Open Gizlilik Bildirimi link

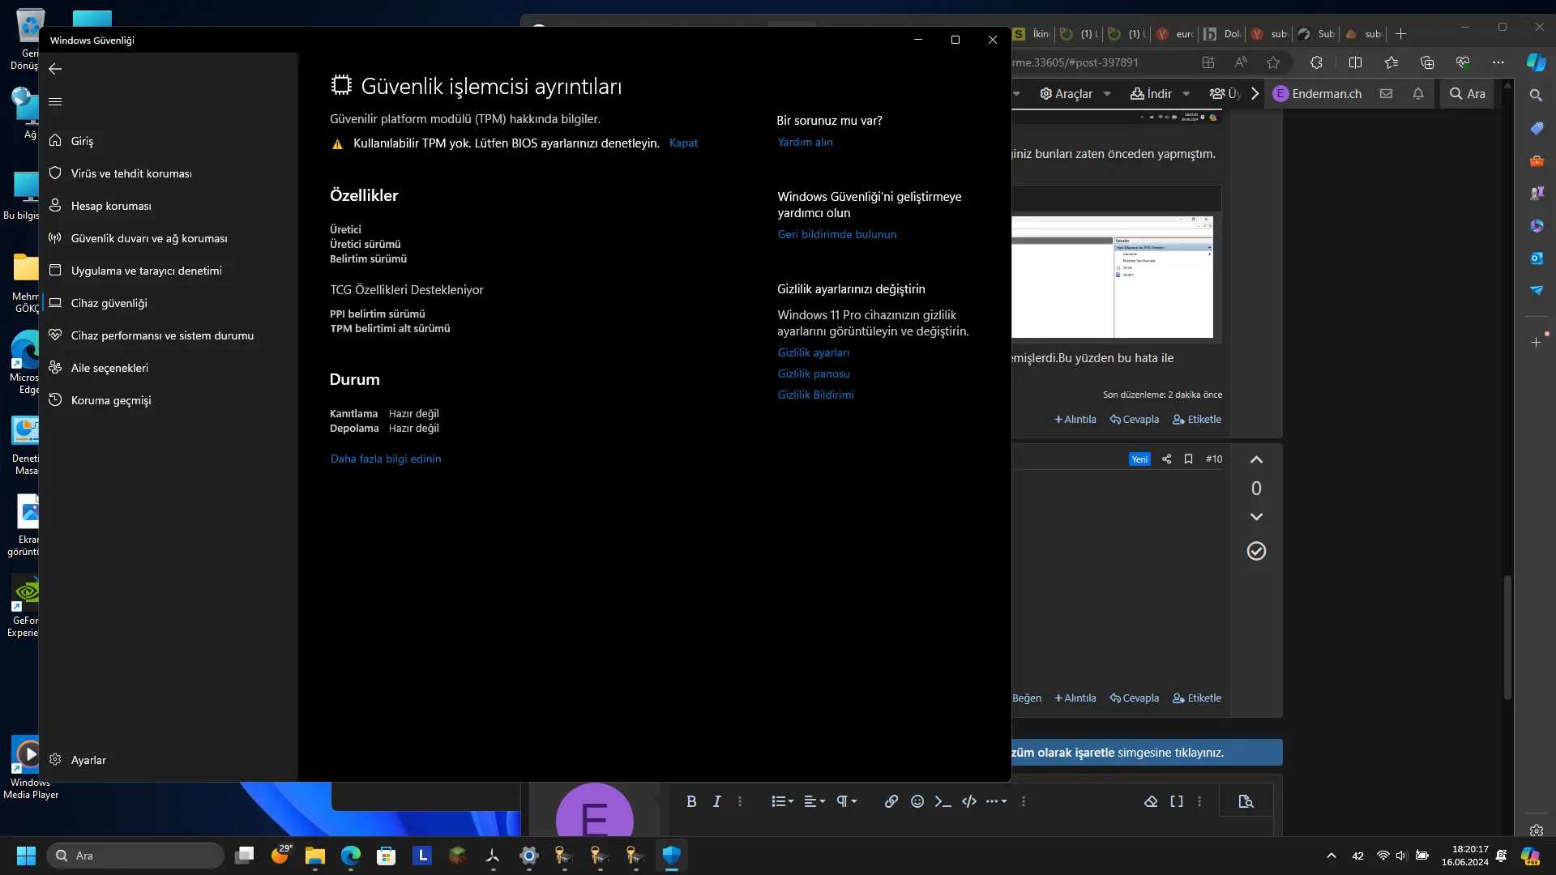pos(815,395)
